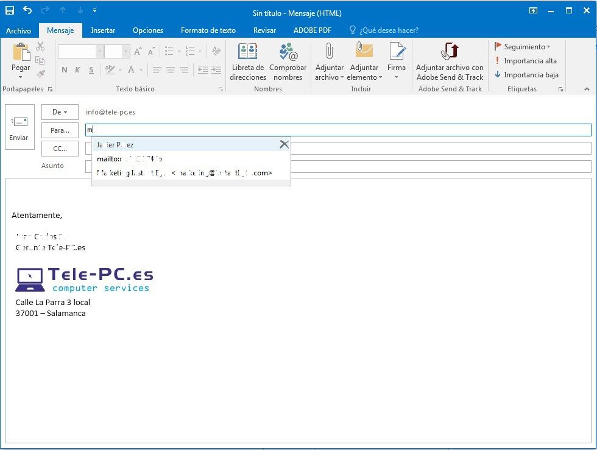Click the Cortar scissors icon
The height and width of the screenshot is (450, 597).
40,46
